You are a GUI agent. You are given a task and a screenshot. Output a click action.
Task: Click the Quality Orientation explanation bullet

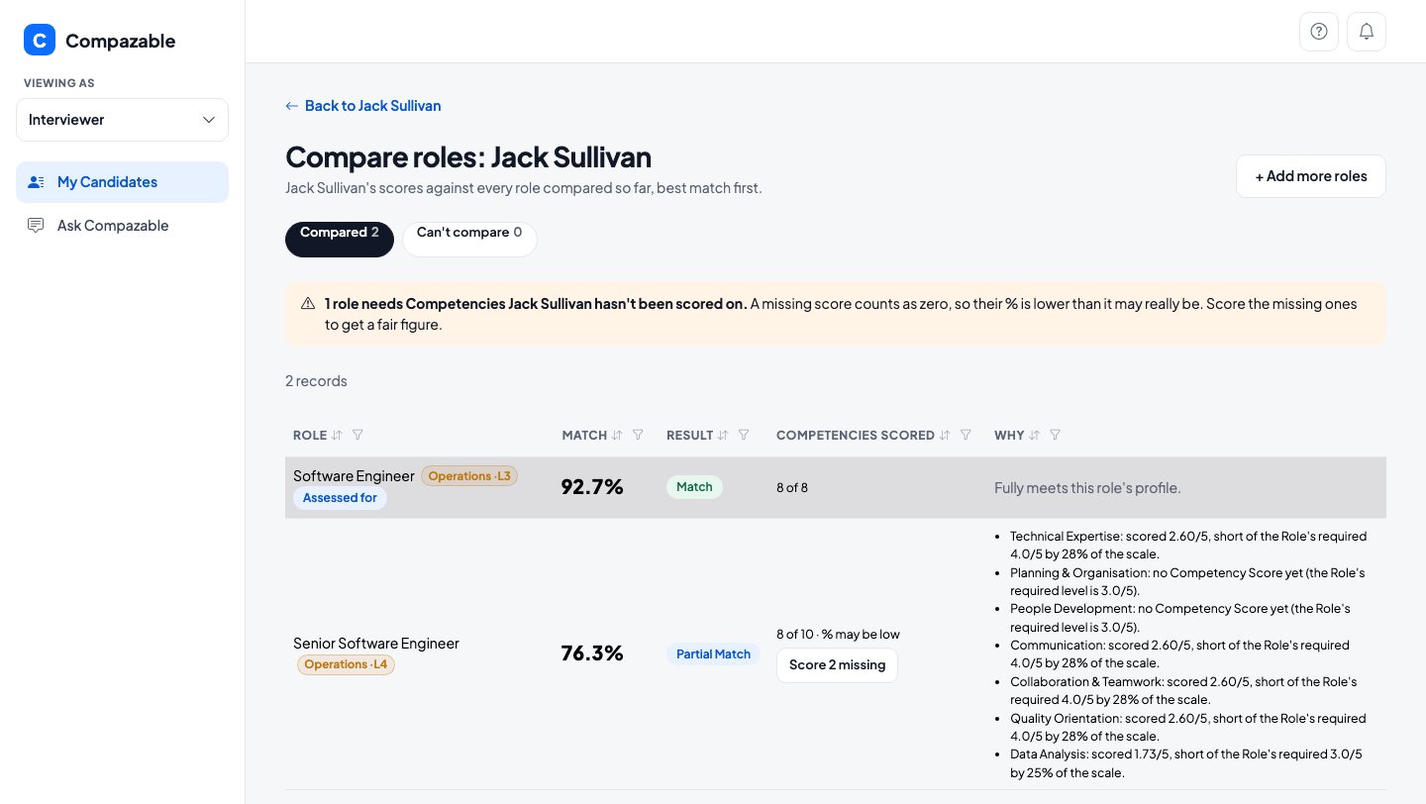click(x=1188, y=727)
